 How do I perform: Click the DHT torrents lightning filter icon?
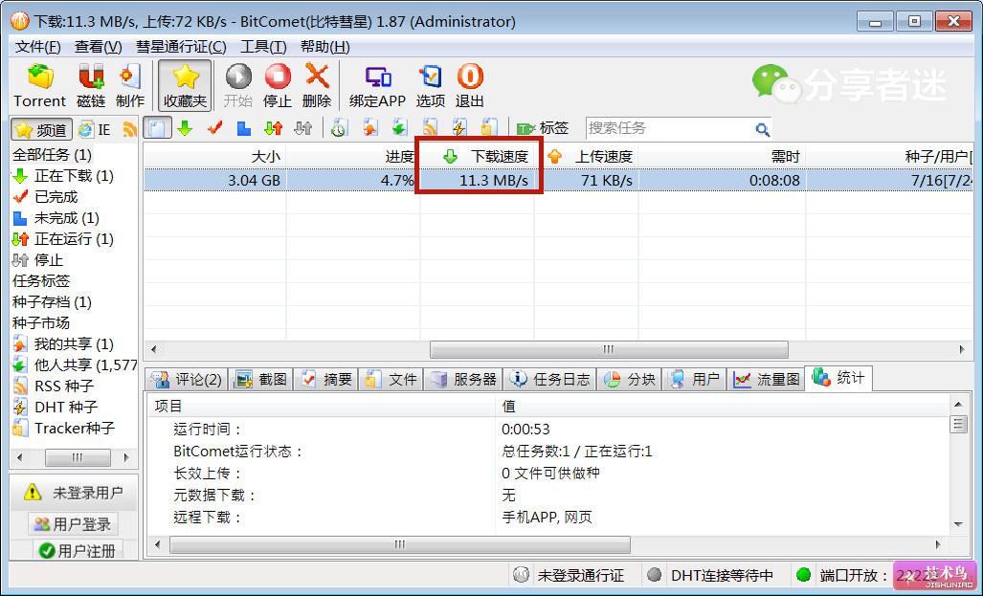click(x=458, y=128)
